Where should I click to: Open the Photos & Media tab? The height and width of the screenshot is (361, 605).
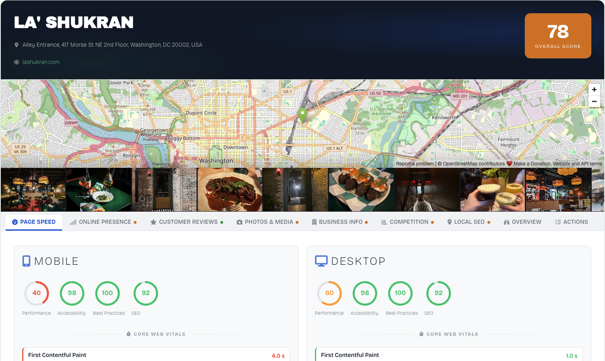268,222
